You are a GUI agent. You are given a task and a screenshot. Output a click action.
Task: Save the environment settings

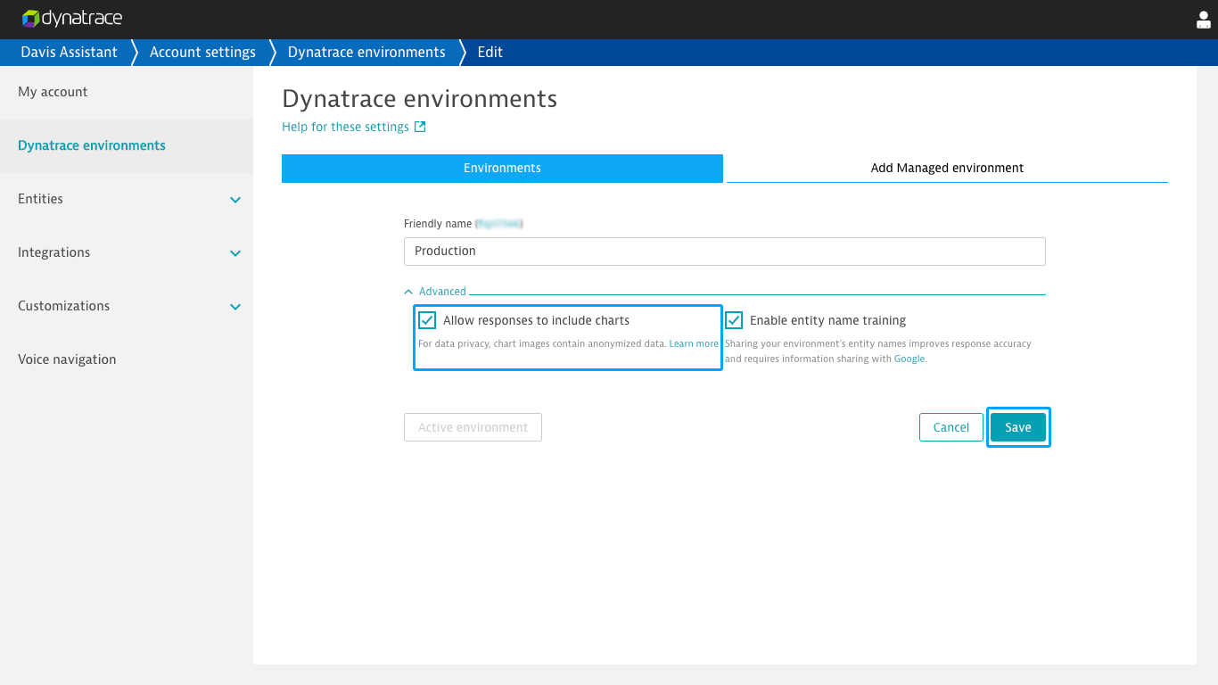click(x=1018, y=427)
